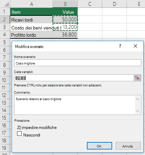Image resolution: width=145 pixels, height=155 pixels.
Task: Select the cell containing 36,800
Action: (x=65, y=35)
